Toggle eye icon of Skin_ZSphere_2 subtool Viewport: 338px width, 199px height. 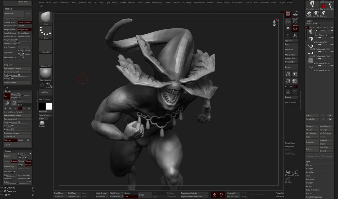pos(332,30)
